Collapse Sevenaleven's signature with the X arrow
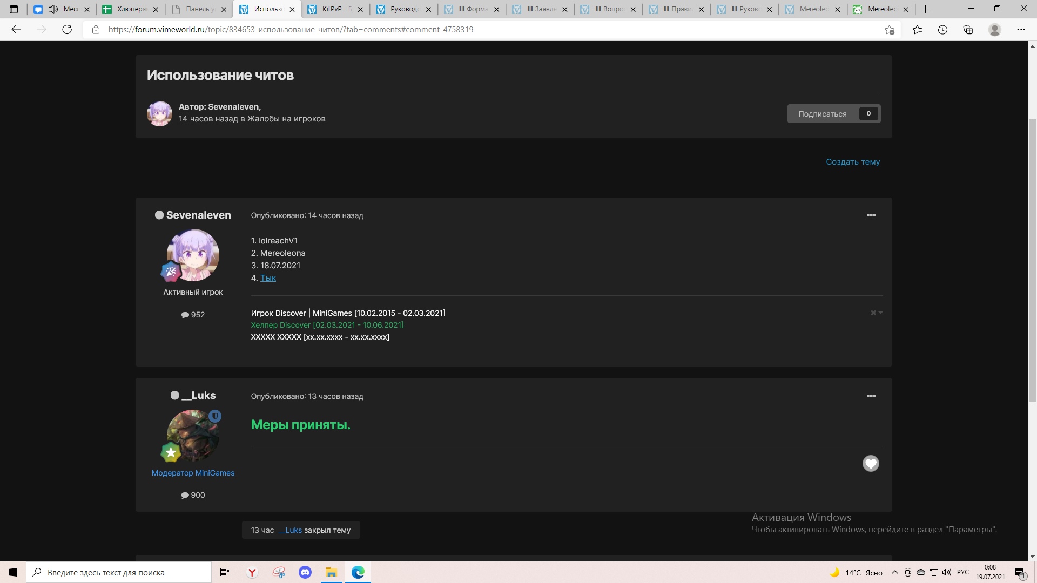Image resolution: width=1037 pixels, height=583 pixels. 876,313
